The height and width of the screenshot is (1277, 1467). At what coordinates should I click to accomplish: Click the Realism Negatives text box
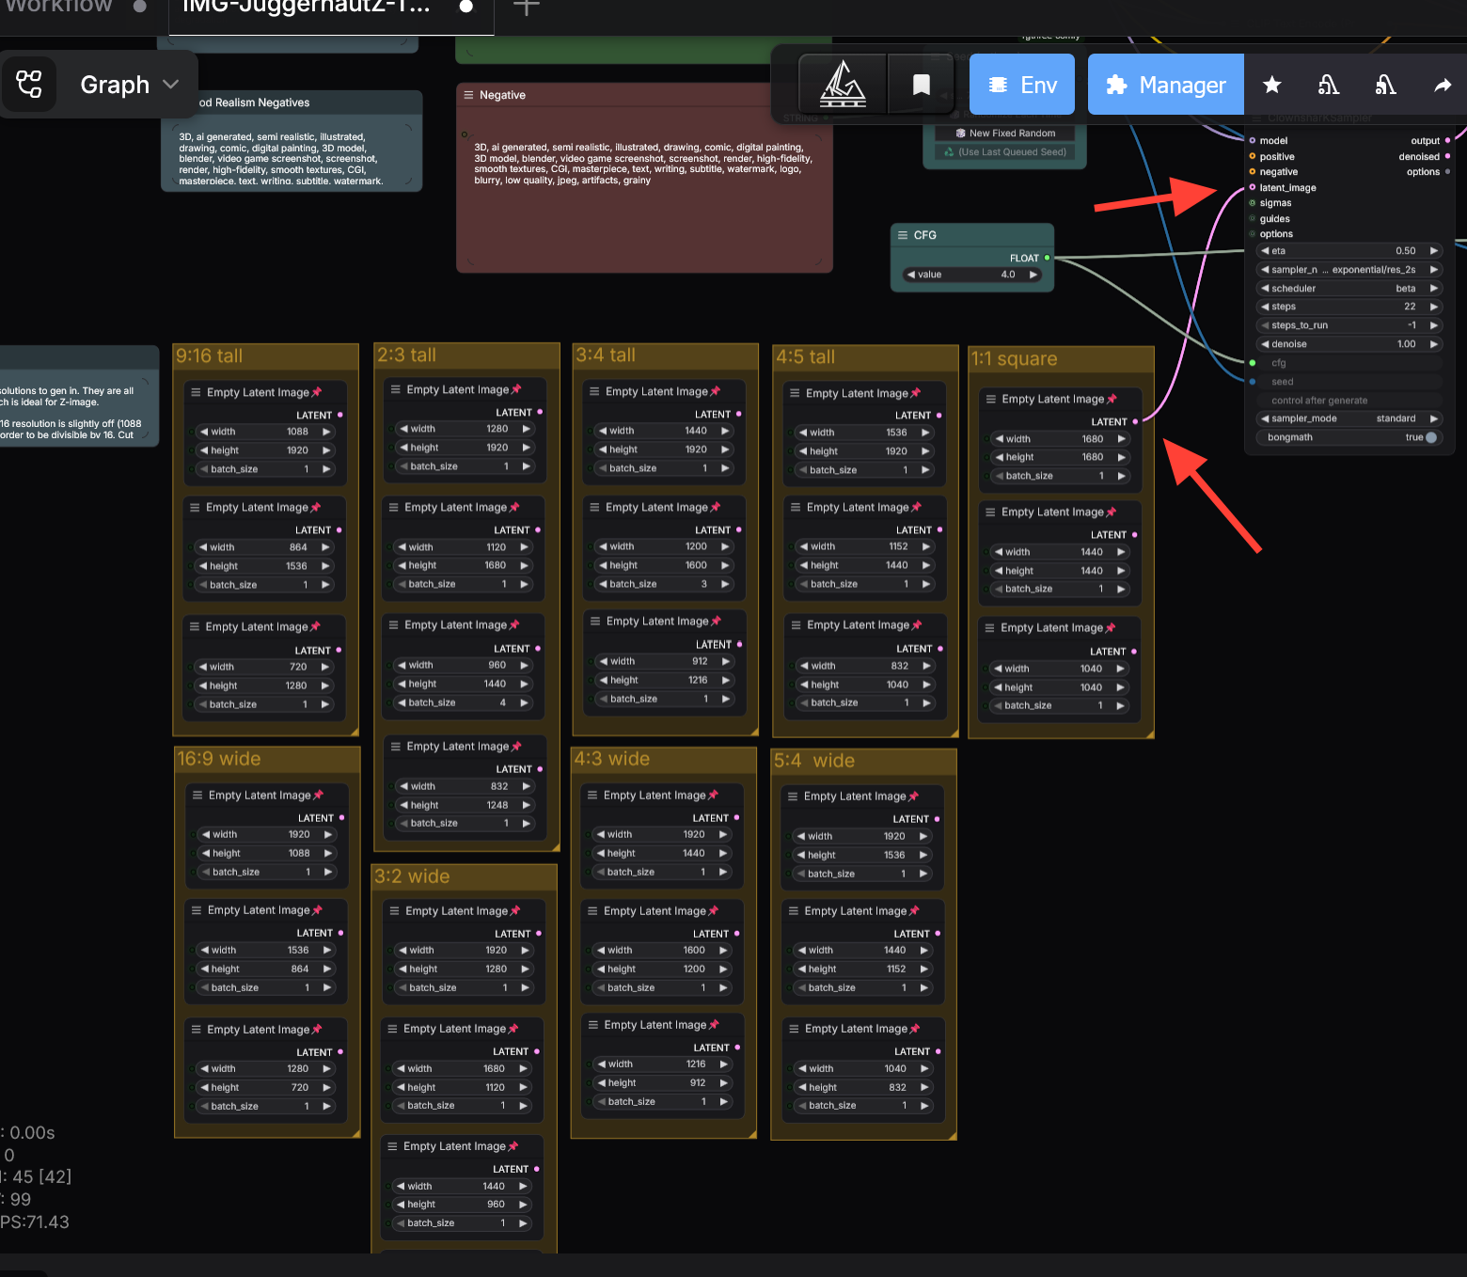click(x=292, y=155)
